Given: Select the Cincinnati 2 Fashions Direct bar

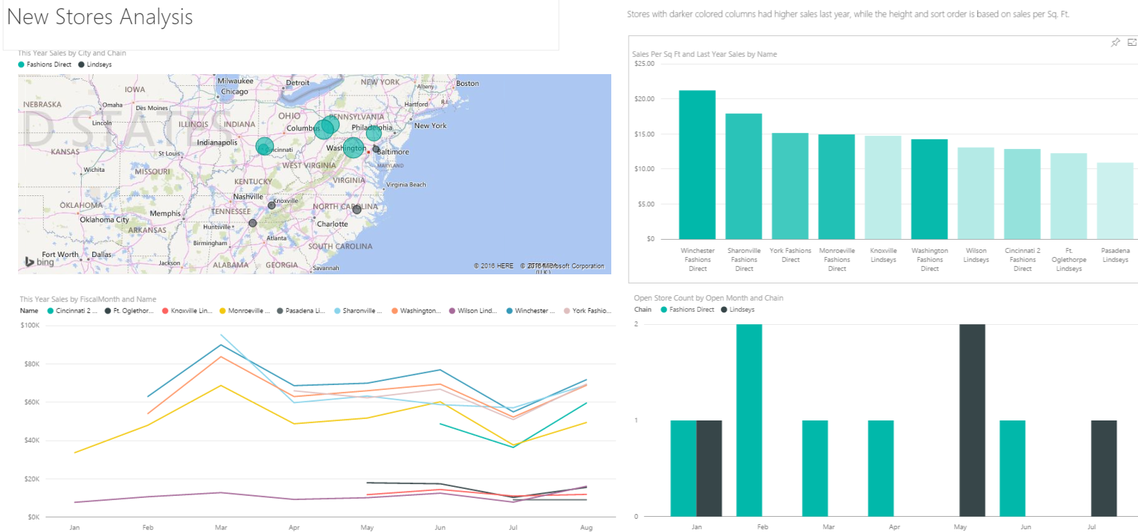Looking at the screenshot, I should [x=1022, y=194].
